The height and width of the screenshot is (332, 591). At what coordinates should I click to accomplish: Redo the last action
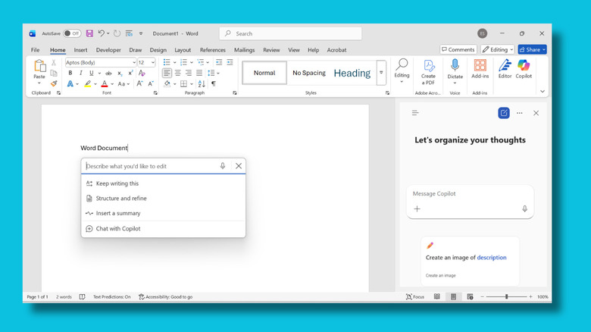(x=117, y=33)
